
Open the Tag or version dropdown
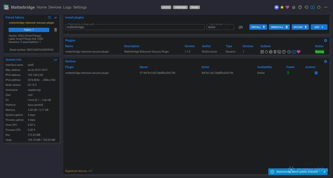point(220,27)
